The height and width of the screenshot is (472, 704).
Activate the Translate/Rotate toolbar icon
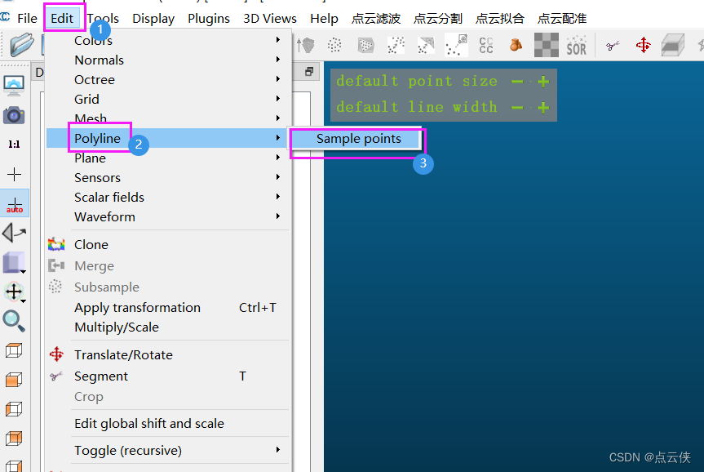pos(643,45)
